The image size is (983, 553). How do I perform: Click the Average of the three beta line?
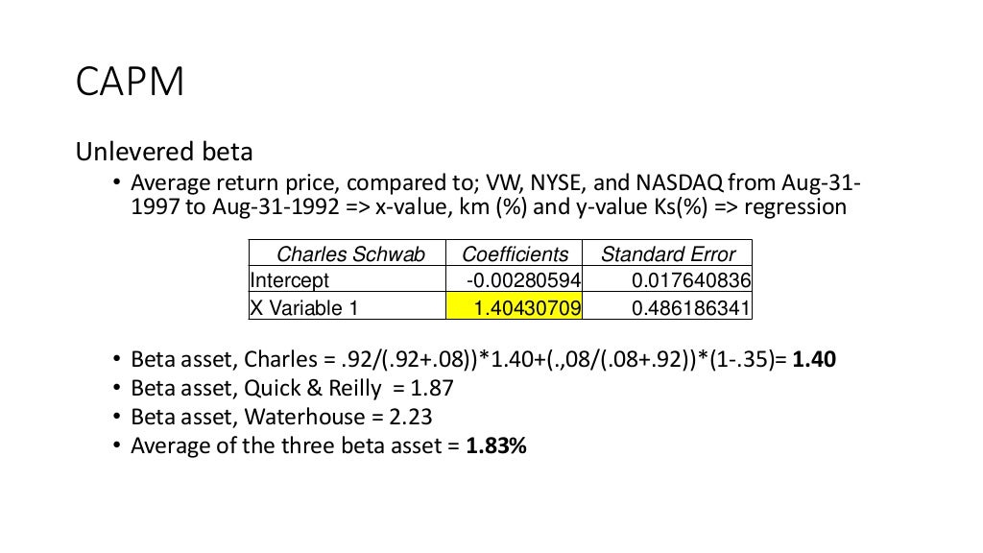328,445
